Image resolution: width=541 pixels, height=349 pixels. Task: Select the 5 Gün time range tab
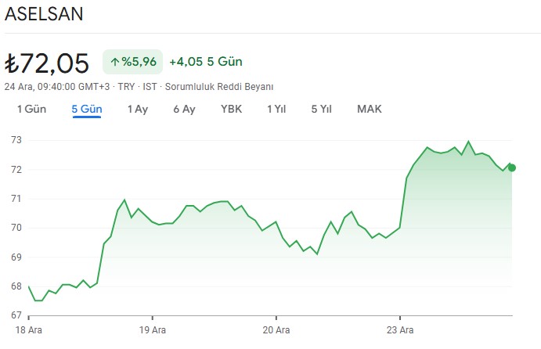coord(87,109)
